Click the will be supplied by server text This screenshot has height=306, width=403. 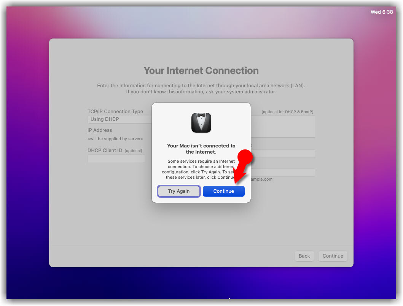coord(115,139)
